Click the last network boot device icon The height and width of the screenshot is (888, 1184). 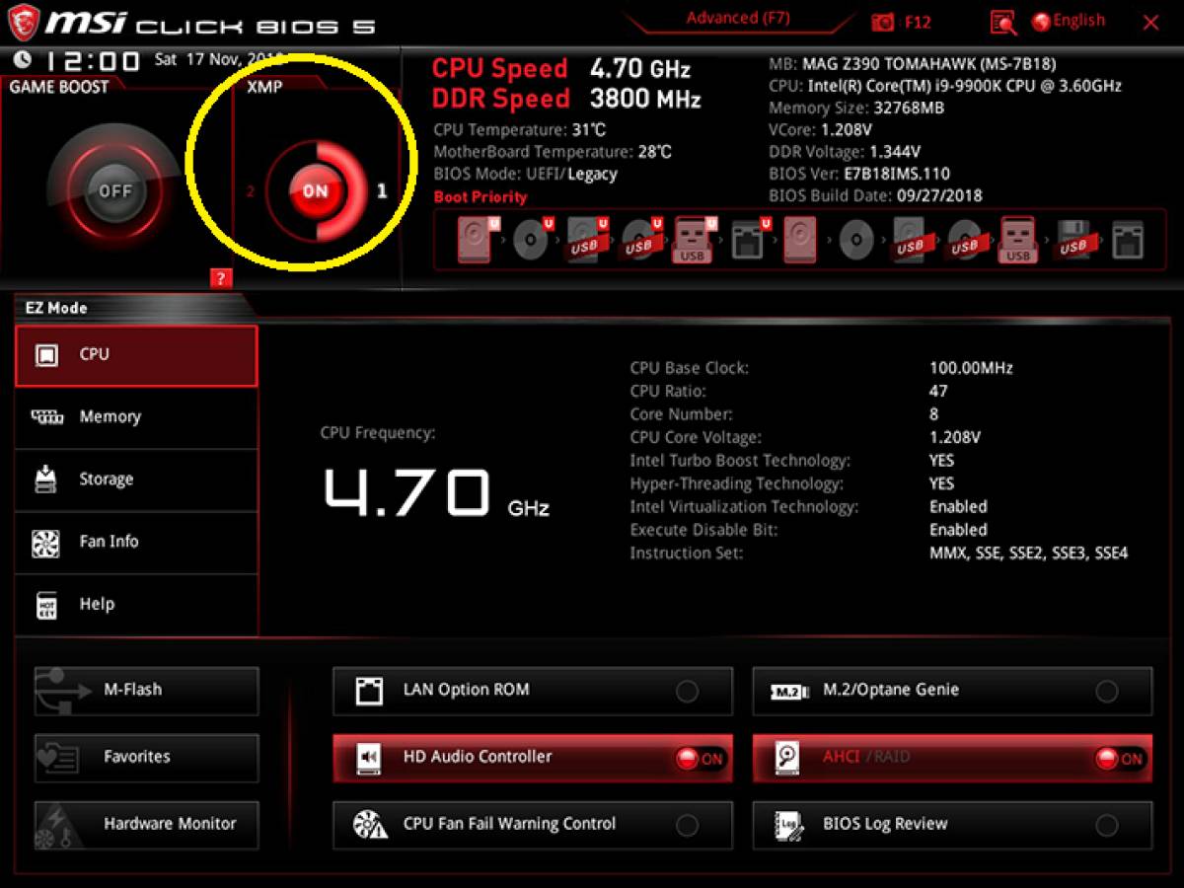coord(1126,240)
